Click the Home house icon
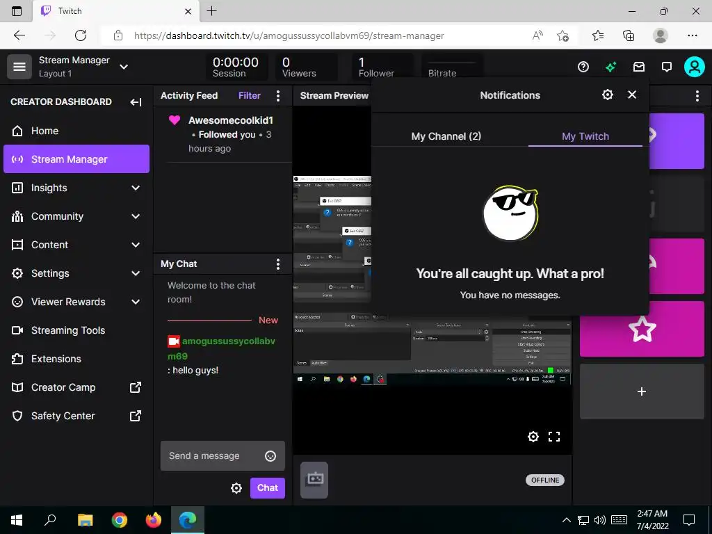This screenshot has height=534, width=712. (x=17, y=131)
